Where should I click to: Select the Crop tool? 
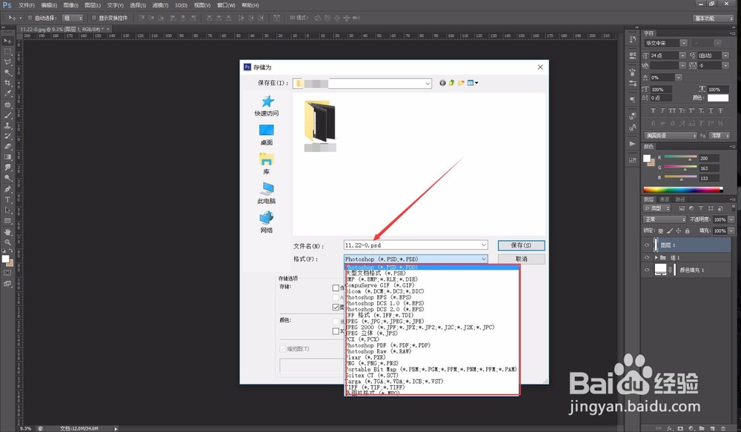[x=7, y=83]
